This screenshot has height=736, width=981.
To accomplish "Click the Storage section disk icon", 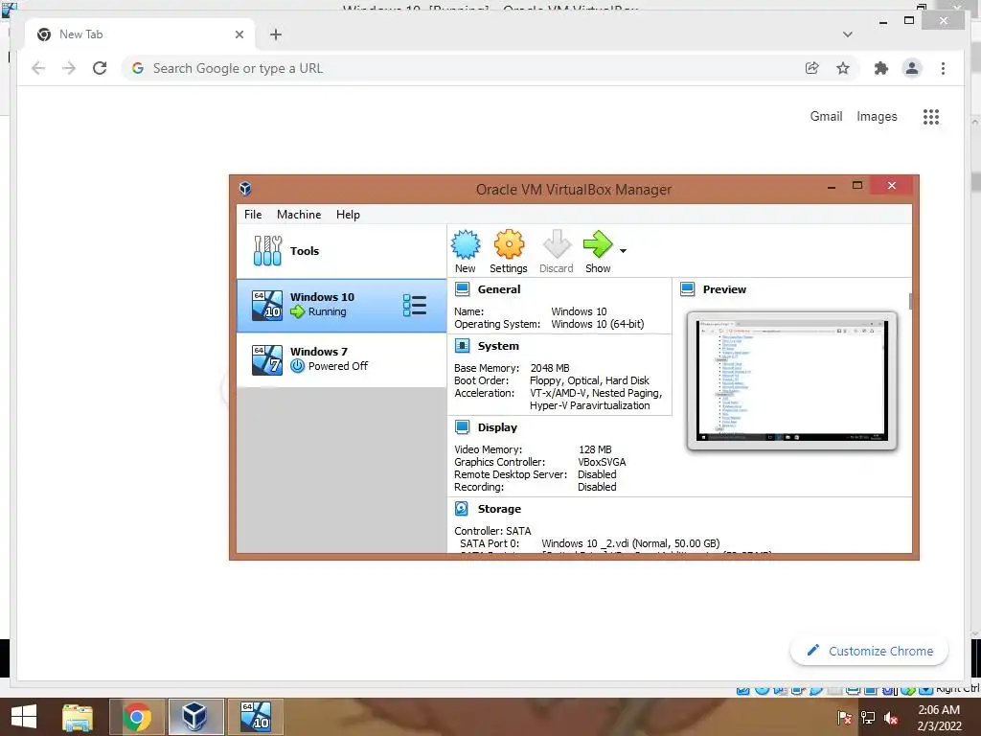I will point(462,509).
